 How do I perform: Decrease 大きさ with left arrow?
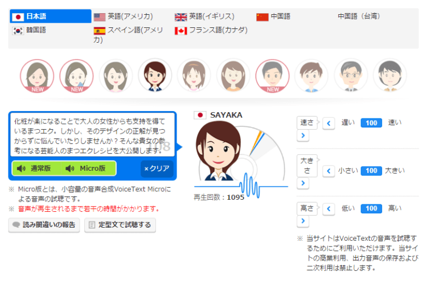(329, 171)
